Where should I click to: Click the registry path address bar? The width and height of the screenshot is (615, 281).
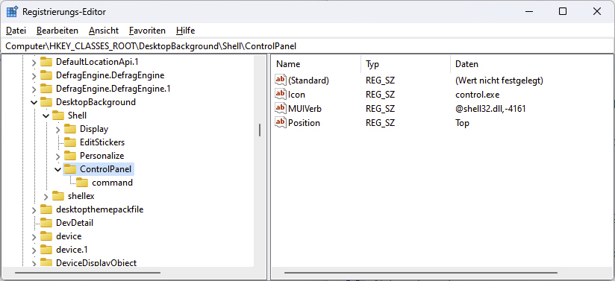[307, 46]
